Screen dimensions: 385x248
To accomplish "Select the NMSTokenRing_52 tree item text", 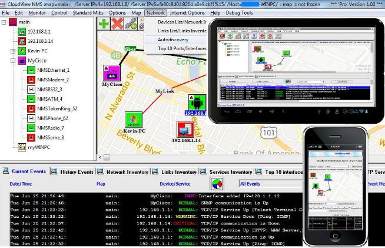I will (57, 108).
